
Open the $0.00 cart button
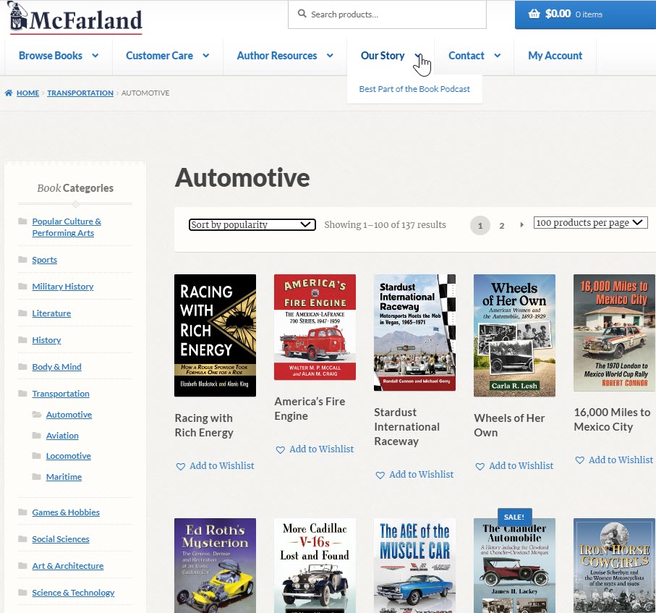click(x=585, y=14)
